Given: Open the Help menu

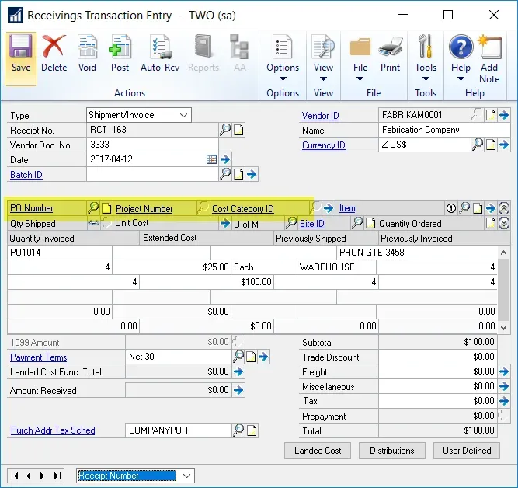Looking at the screenshot, I should tap(461, 68).
